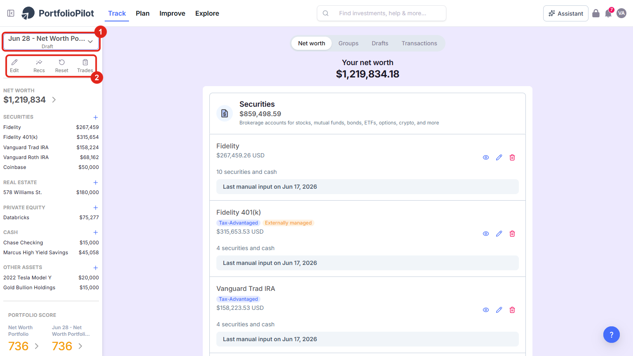
Task: Add a new Real Estate asset
Action: tap(96, 183)
